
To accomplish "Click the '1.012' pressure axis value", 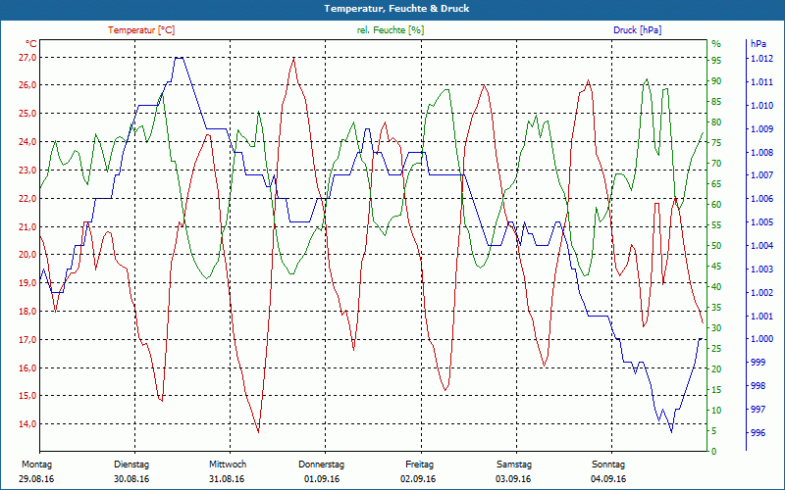I will pyautogui.click(x=761, y=59).
